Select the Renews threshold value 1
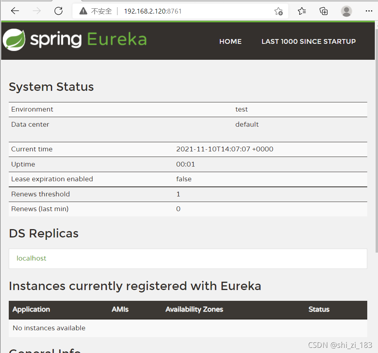This screenshot has height=353, width=378. point(178,194)
